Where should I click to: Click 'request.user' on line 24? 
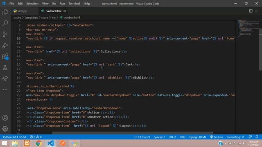[36, 100]
